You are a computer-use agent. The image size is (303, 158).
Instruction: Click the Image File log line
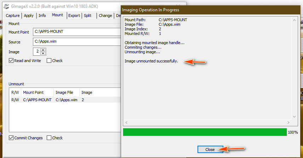[153, 24]
